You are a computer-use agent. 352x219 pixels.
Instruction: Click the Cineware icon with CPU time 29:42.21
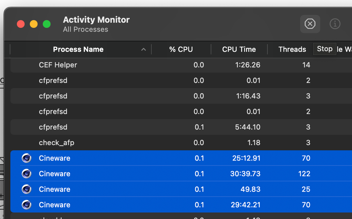pos(26,205)
